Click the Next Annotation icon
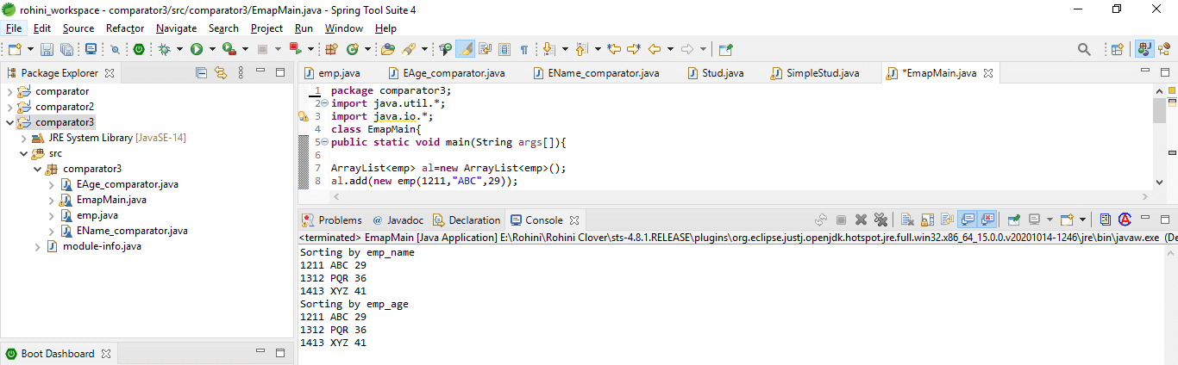This screenshot has height=365, width=1178. click(548, 50)
